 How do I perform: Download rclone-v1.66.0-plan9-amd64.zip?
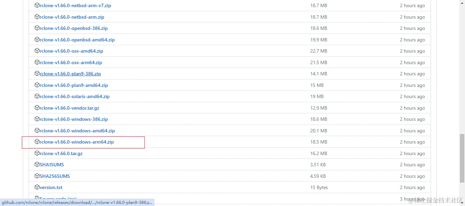click(x=74, y=85)
